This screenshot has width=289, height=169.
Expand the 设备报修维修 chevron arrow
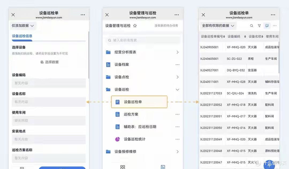[177, 152]
